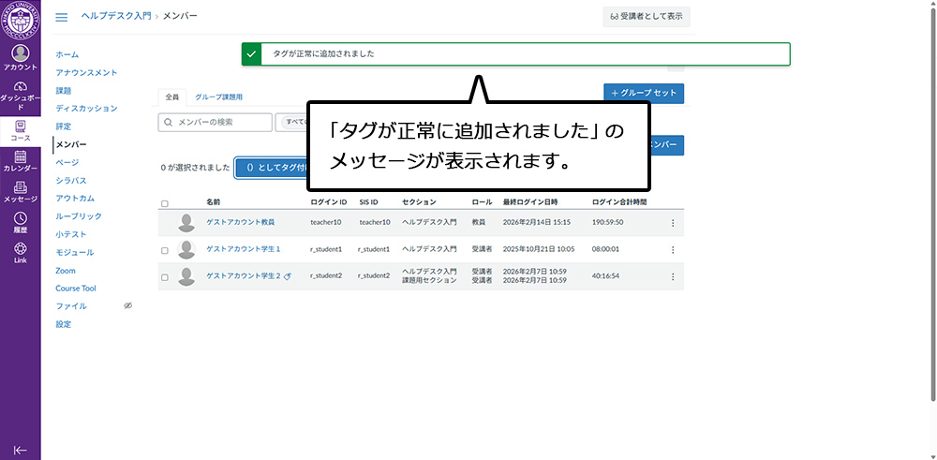Open the options menu for ゲストアカウント学生２ row
The width and height of the screenshot is (937, 460).
pos(672,276)
